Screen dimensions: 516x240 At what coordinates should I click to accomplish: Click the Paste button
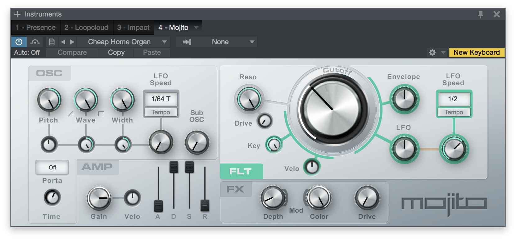152,53
